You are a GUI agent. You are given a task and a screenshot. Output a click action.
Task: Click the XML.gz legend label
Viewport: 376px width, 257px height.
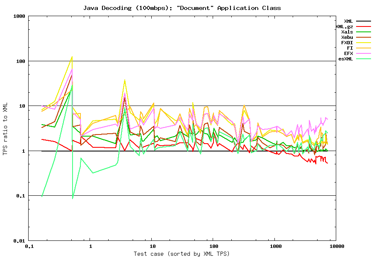tap(344, 26)
